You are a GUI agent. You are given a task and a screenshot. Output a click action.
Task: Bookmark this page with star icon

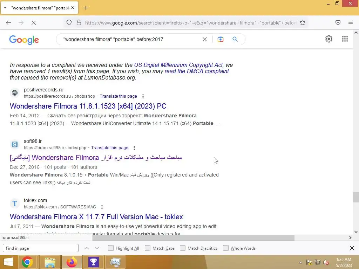pos(303,23)
